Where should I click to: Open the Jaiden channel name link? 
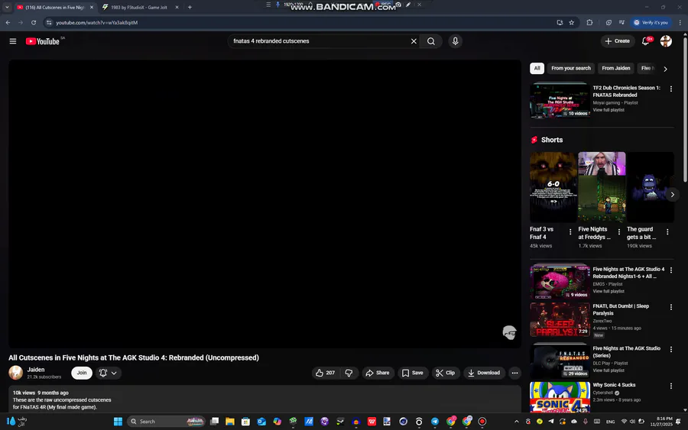(36, 370)
